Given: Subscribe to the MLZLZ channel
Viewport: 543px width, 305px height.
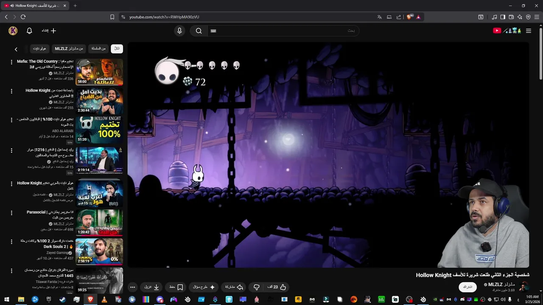Looking at the screenshot, I should 467,287.
